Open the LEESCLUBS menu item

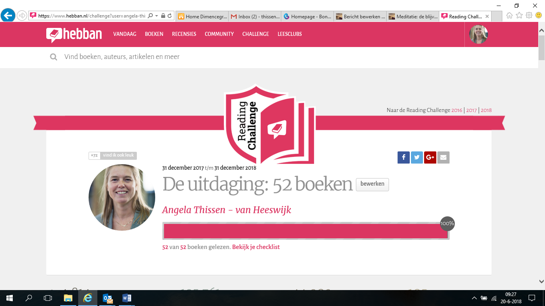coord(290,34)
